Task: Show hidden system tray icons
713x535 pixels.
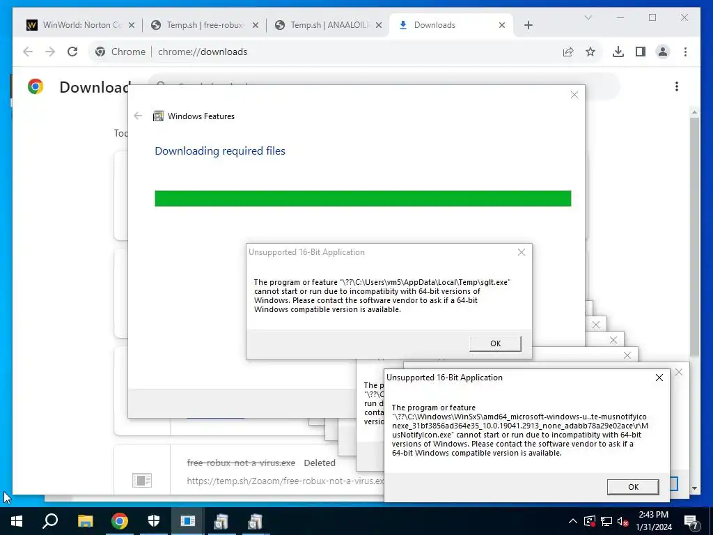Action: click(573, 521)
